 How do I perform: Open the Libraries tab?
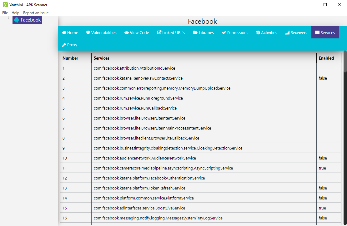point(204,32)
